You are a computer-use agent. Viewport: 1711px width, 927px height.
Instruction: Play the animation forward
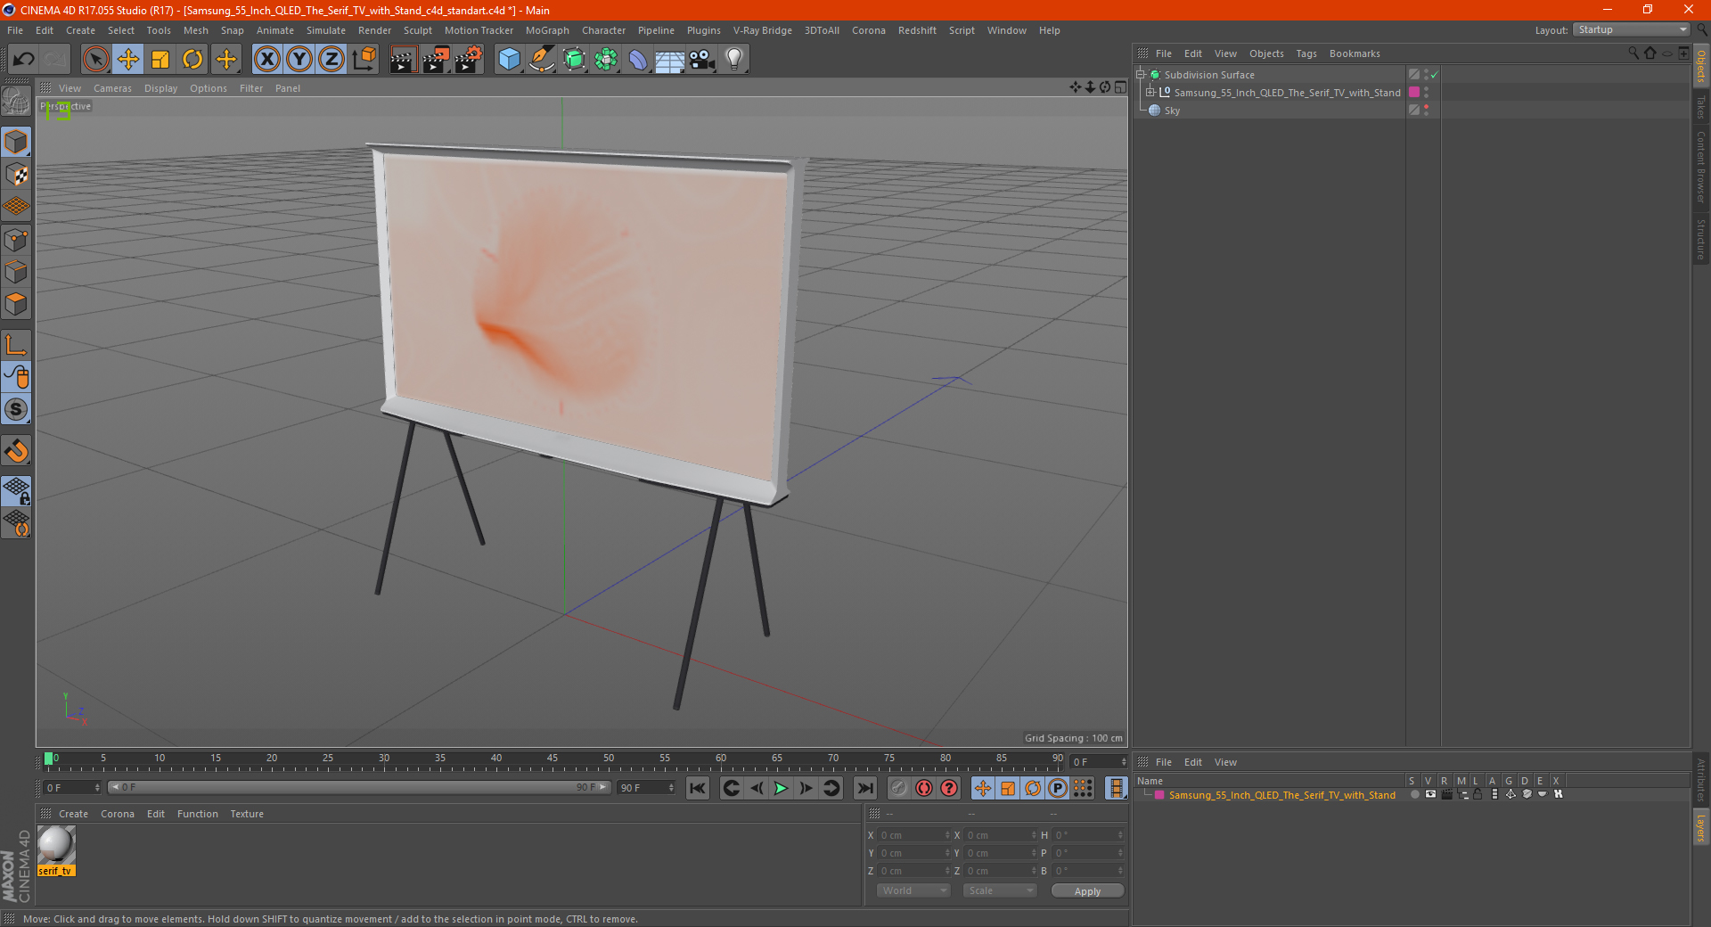(x=781, y=788)
